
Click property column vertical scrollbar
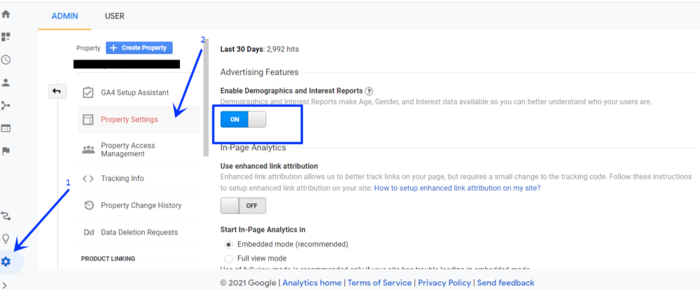click(x=206, y=97)
